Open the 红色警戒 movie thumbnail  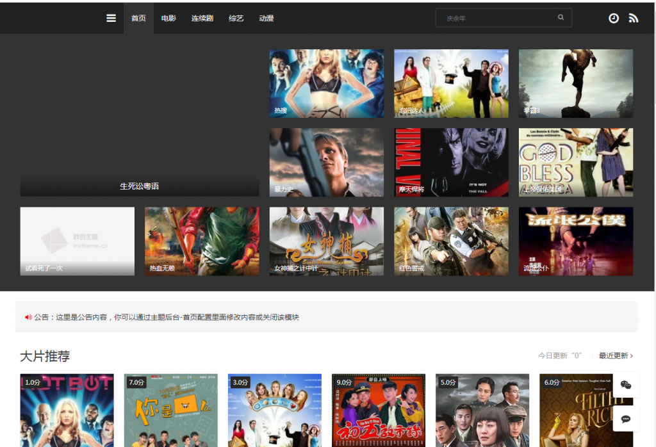(451, 241)
